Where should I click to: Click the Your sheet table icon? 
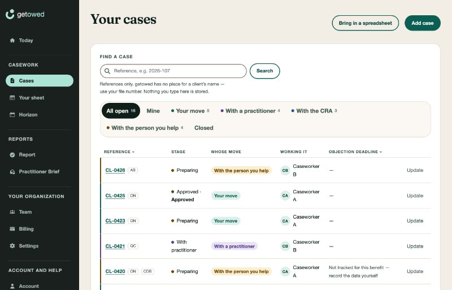coord(12,98)
